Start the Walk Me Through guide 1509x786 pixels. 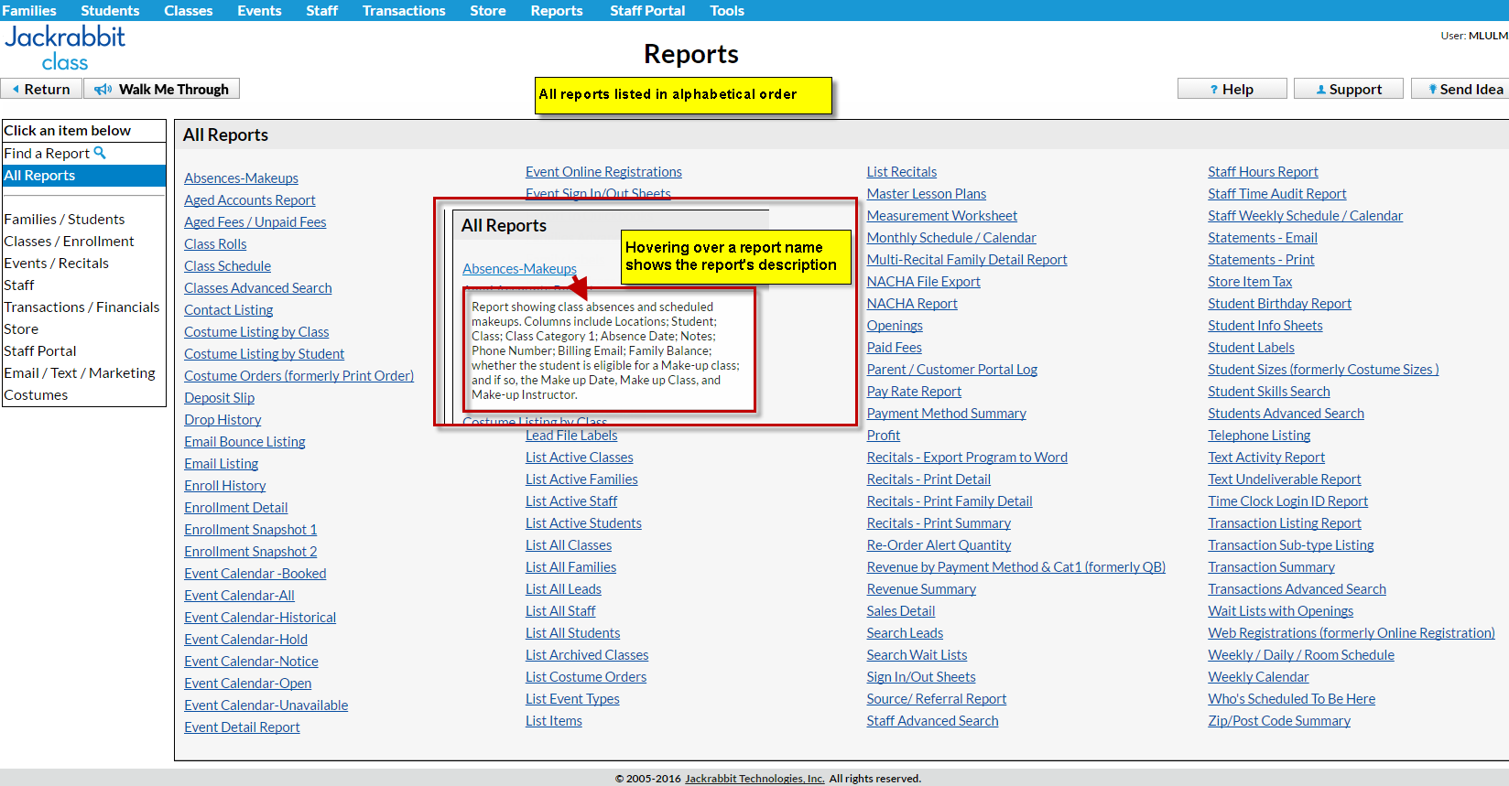(x=162, y=89)
